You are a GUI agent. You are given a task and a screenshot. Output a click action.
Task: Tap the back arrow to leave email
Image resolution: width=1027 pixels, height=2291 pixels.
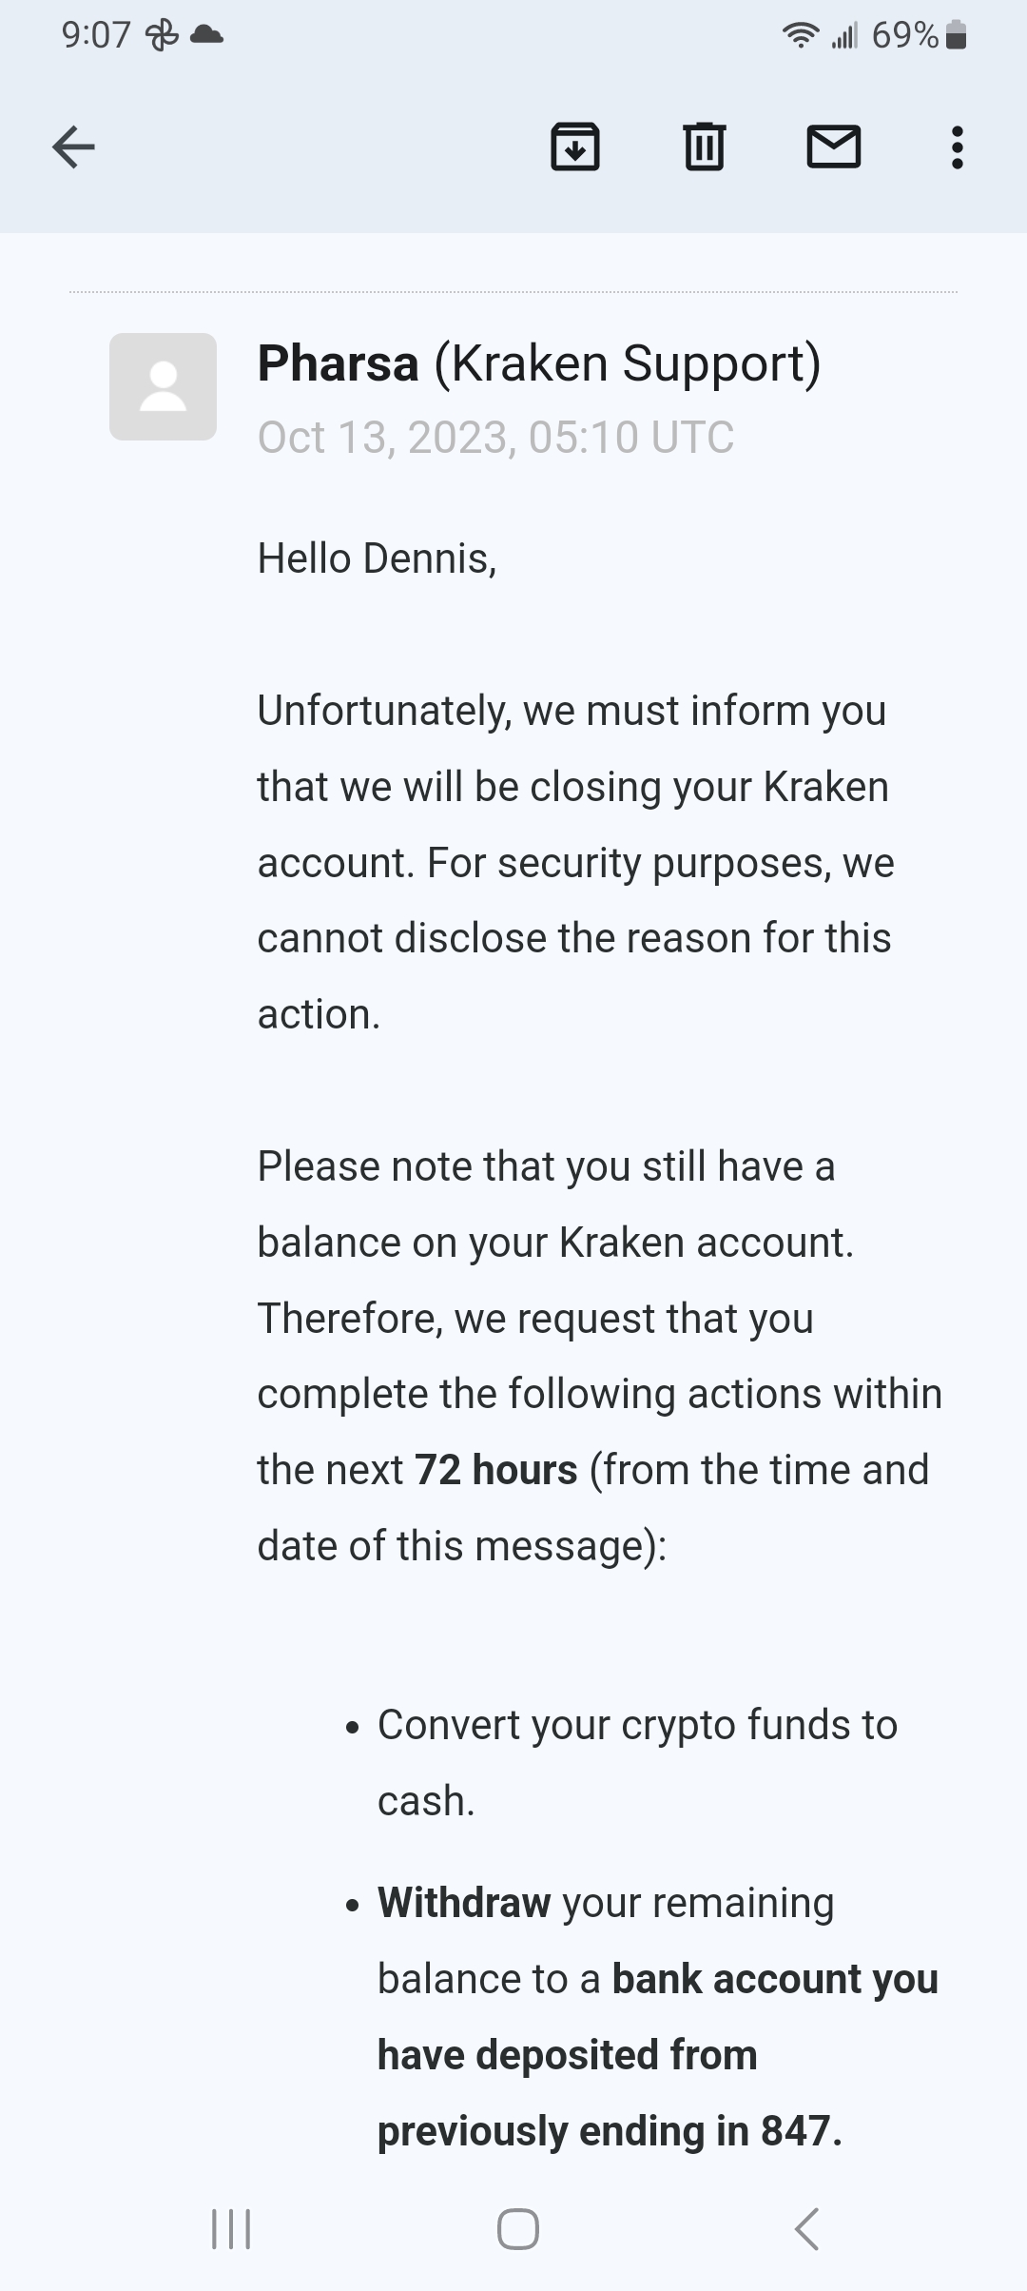click(x=73, y=147)
